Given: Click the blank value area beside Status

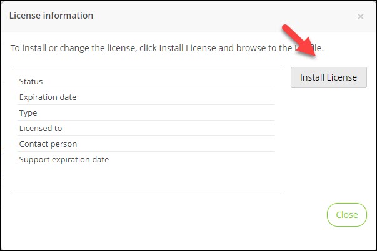Looking at the screenshot, I should point(188,82).
